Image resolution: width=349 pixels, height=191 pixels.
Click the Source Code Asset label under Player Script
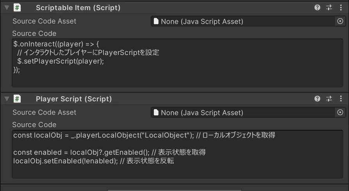click(44, 112)
